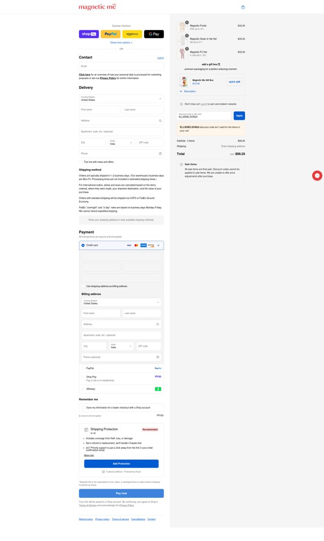Open Cancellations footer link
The height and width of the screenshot is (541, 324).
[138, 519]
